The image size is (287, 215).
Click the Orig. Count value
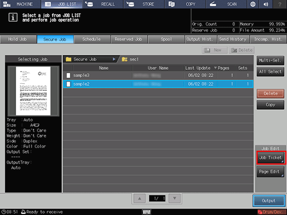point(234,24)
